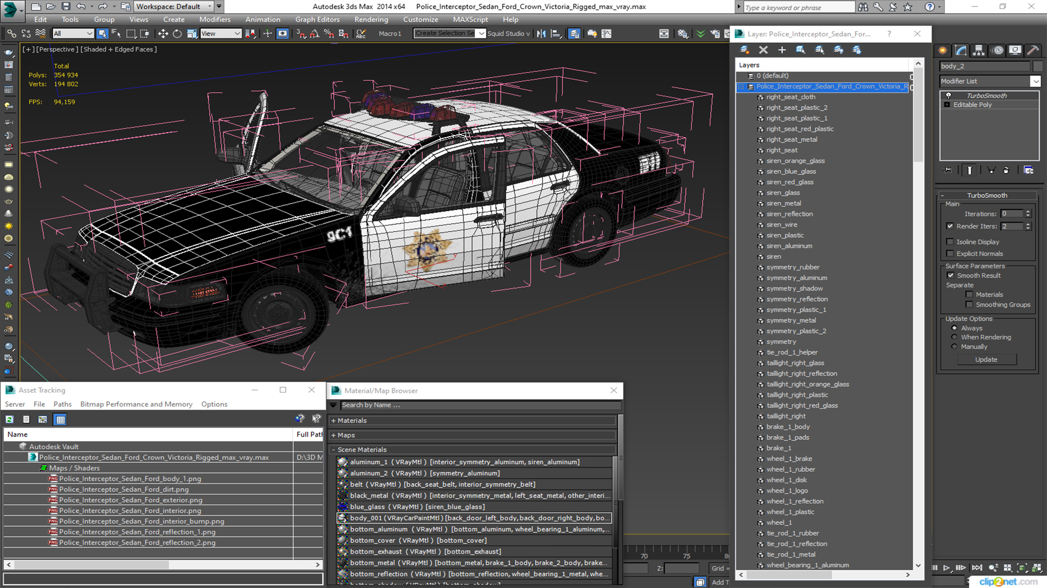This screenshot has width=1047, height=588.
Task: Click Add Selected Objects plus icon in Layer window
Action: pyautogui.click(x=782, y=50)
